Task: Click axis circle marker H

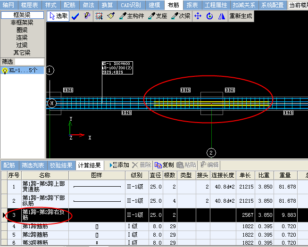Action: [52, 103]
